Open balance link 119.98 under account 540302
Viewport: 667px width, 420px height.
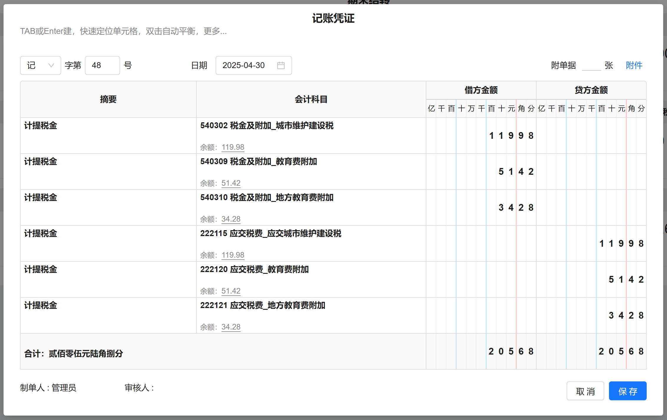coord(233,147)
